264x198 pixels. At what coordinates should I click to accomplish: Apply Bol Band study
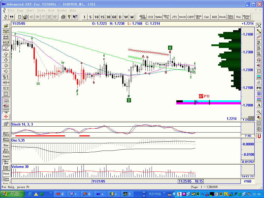tap(6, 151)
